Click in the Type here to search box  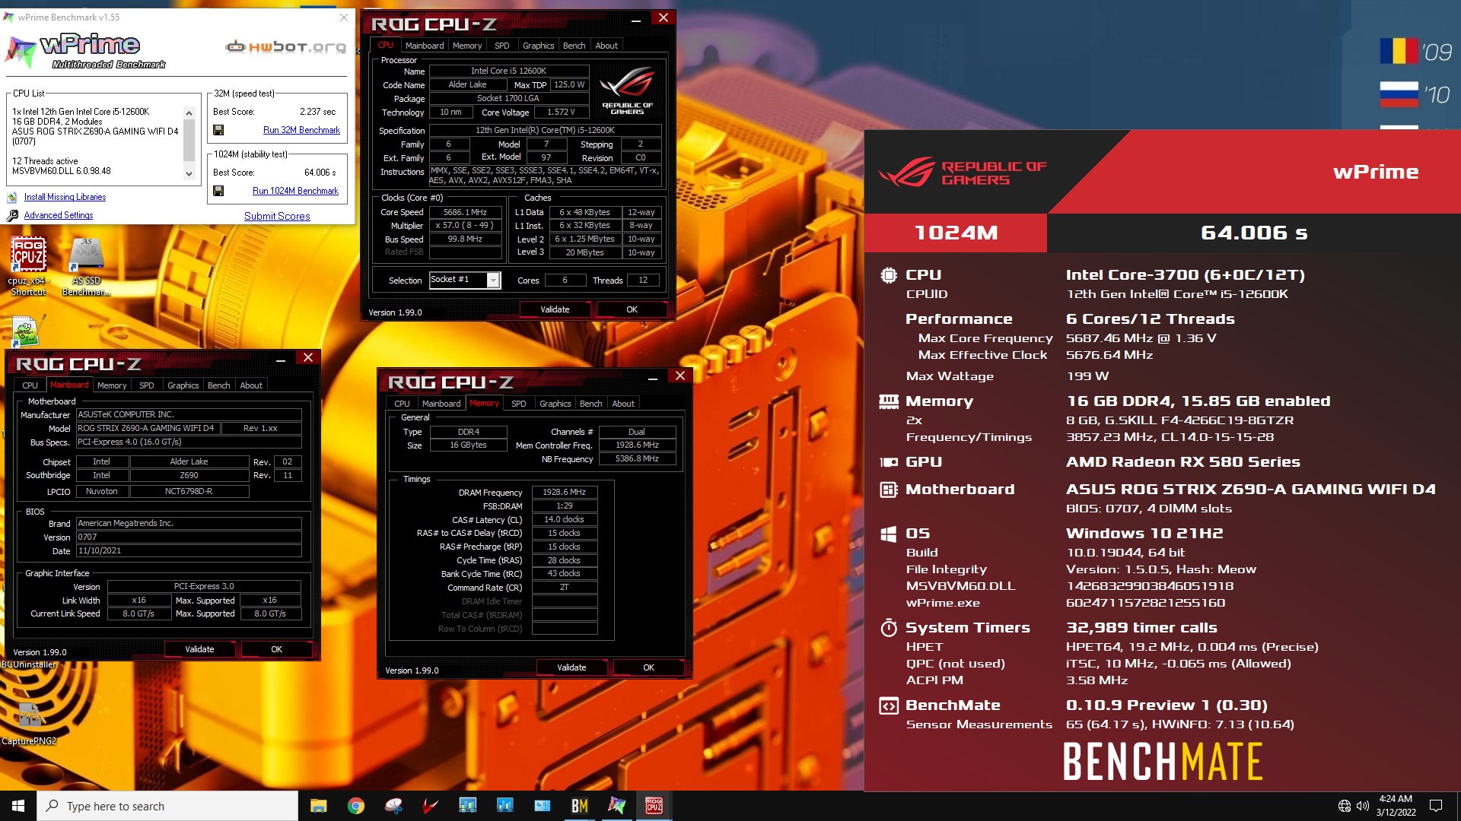167,806
